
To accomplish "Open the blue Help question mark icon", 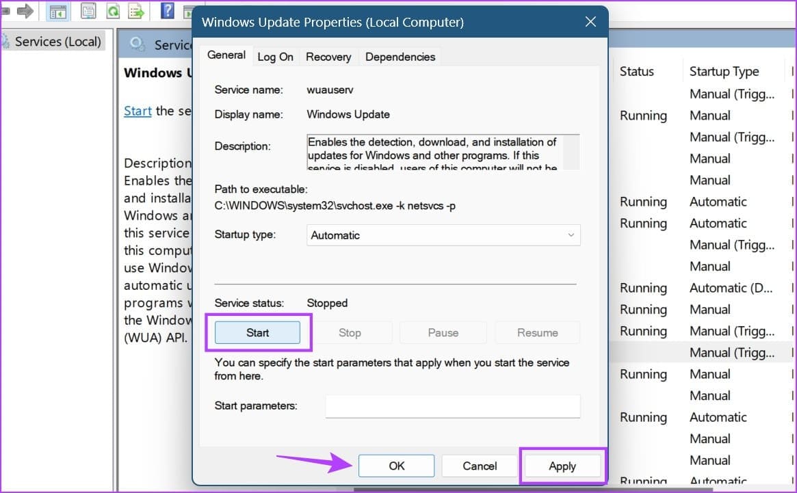I will [x=167, y=10].
